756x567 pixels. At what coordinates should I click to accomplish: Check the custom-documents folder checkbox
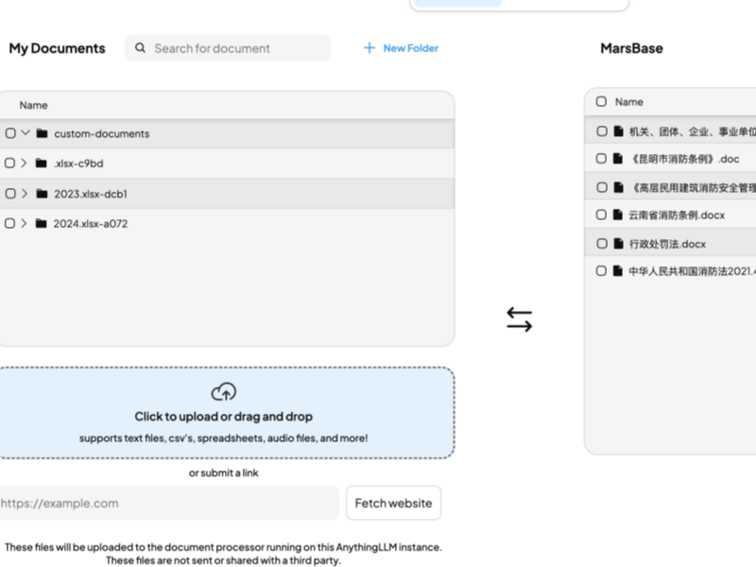pyautogui.click(x=10, y=134)
